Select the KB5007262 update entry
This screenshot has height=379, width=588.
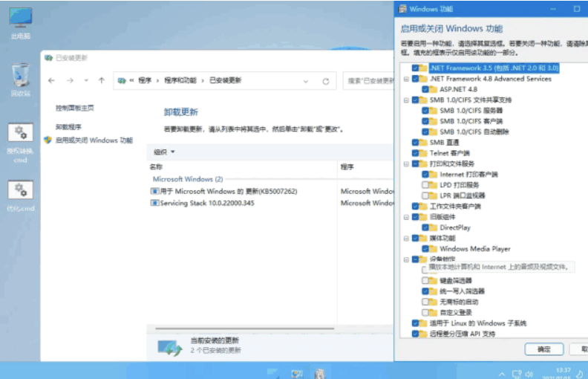click(x=223, y=192)
